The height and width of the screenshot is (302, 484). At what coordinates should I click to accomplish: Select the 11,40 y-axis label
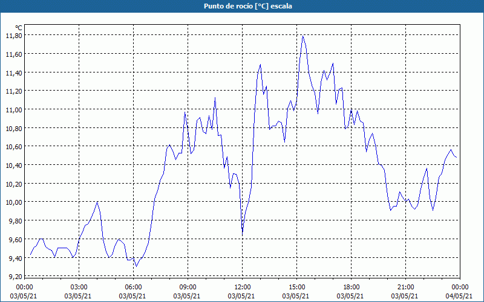point(14,72)
